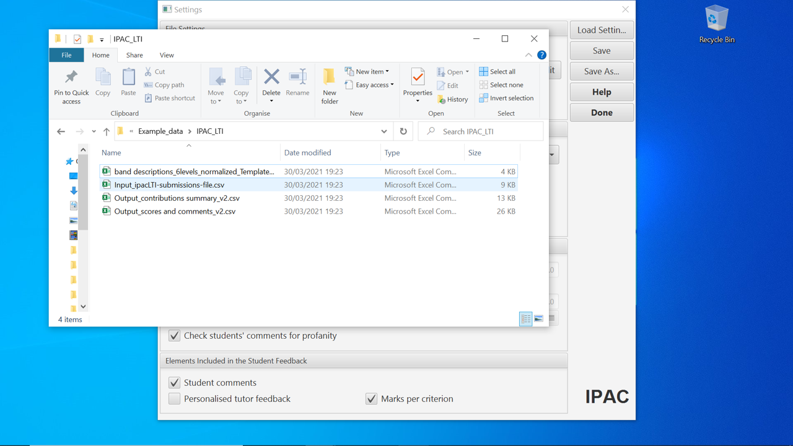Click Copy path in Clipboard group
This screenshot has width=793, height=446.
[x=164, y=85]
